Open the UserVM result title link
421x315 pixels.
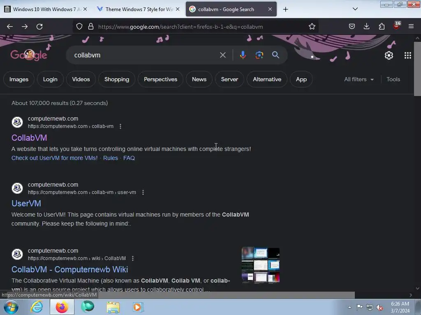[x=26, y=203]
